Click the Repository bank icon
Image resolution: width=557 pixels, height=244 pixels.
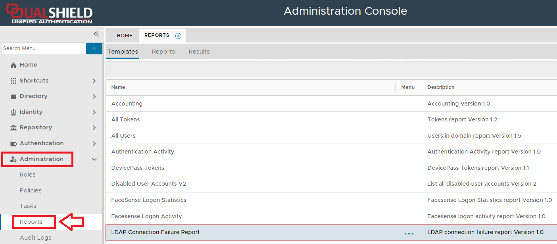click(13, 128)
